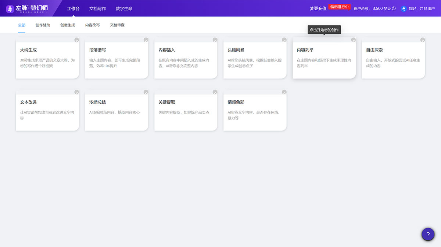The image size is (441, 247).
Task: Click the user avatar icon in header
Action: 404,8
